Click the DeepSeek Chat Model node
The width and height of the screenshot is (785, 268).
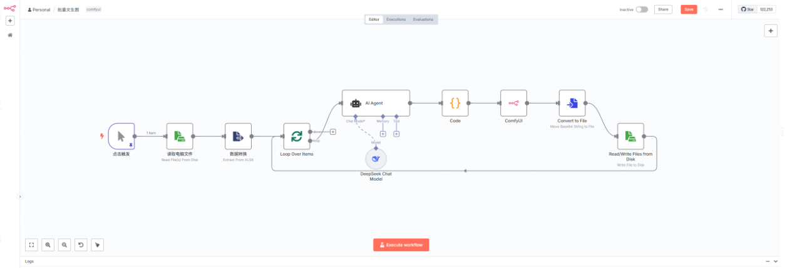pos(376,159)
